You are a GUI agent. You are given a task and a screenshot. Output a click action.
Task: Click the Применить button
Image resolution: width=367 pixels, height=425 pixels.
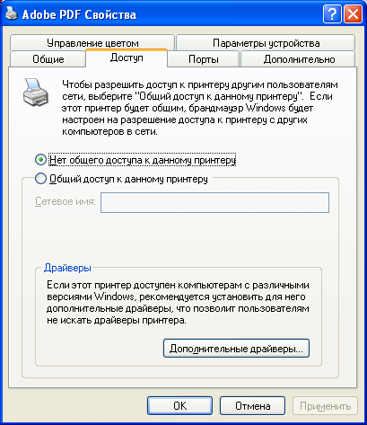click(x=325, y=406)
